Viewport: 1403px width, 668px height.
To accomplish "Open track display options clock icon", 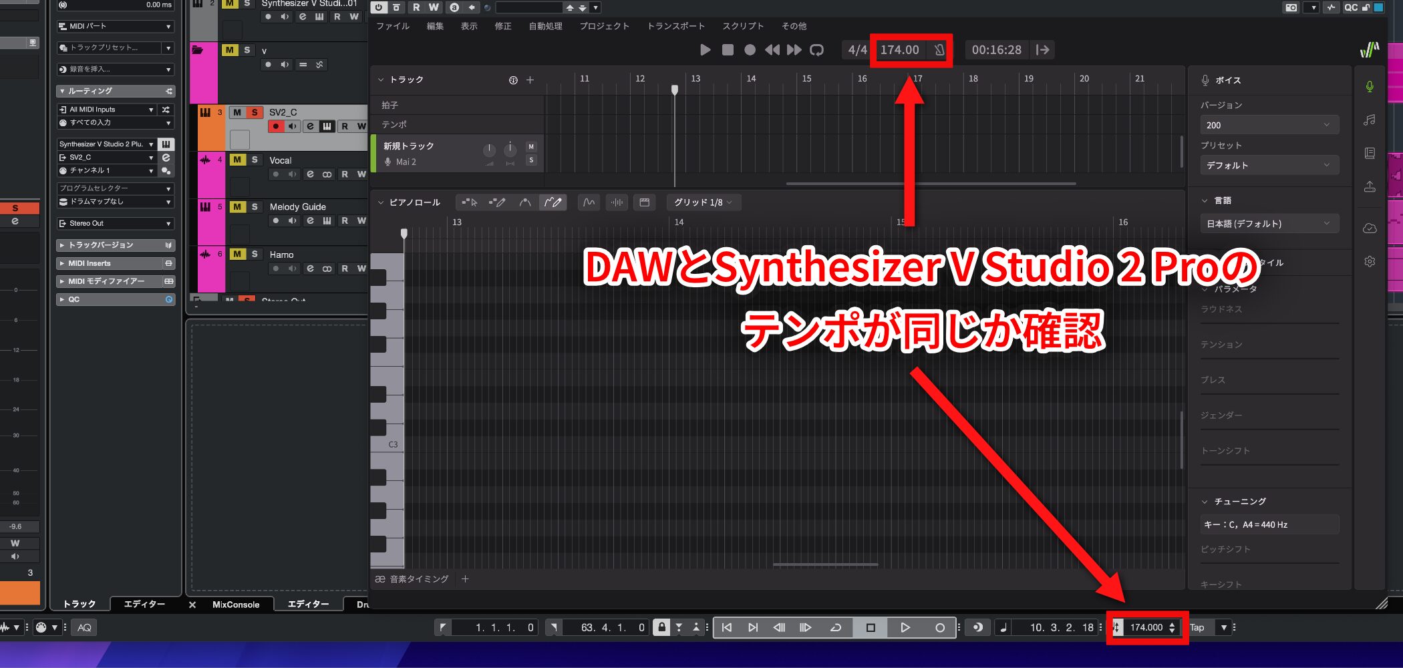I will click(513, 80).
